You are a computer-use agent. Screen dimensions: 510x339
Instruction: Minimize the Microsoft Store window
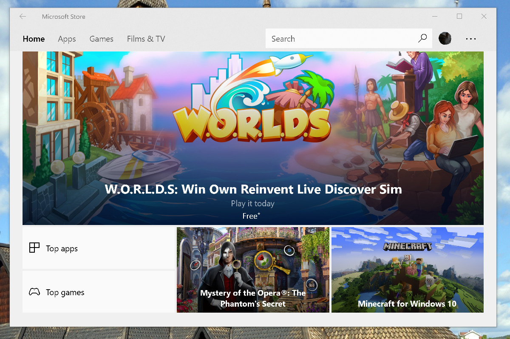(x=435, y=17)
